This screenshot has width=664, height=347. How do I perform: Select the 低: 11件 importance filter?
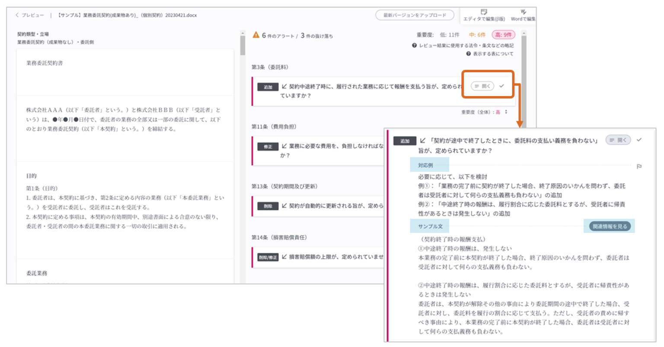click(x=450, y=35)
